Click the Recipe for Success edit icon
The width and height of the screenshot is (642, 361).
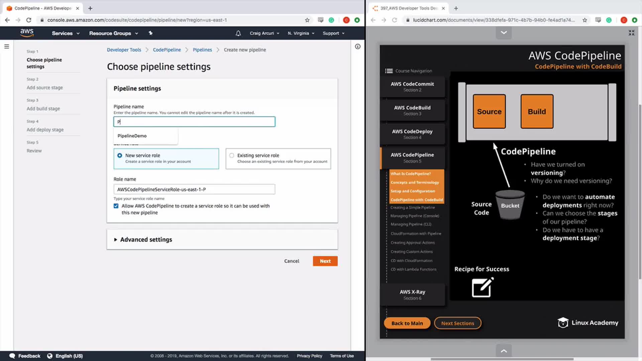[482, 287]
